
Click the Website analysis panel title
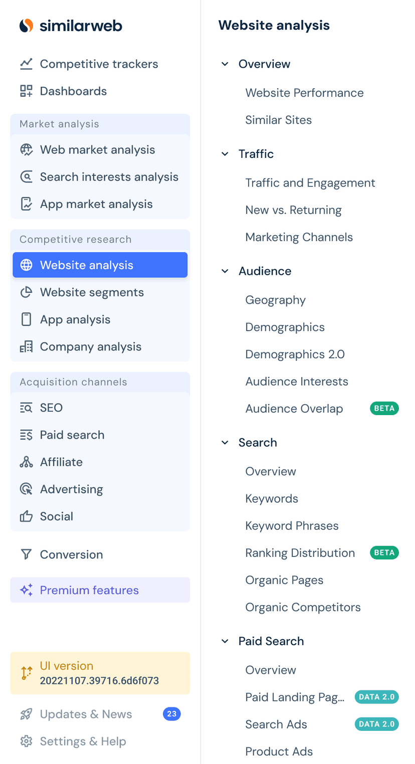point(274,25)
